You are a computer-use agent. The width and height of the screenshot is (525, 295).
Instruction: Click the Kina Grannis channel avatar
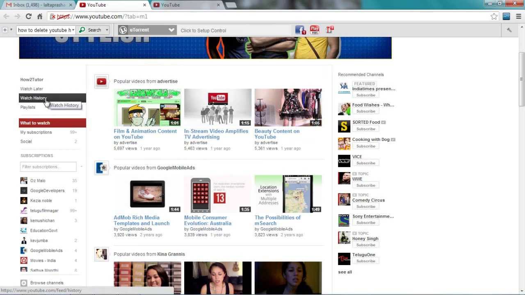click(x=101, y=254)
